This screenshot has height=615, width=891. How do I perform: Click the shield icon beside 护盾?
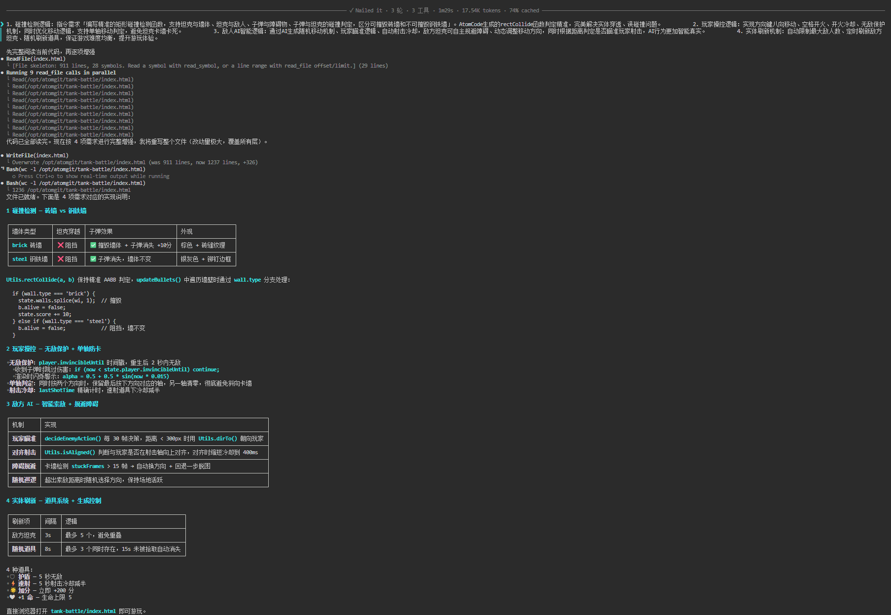[13, 577]
